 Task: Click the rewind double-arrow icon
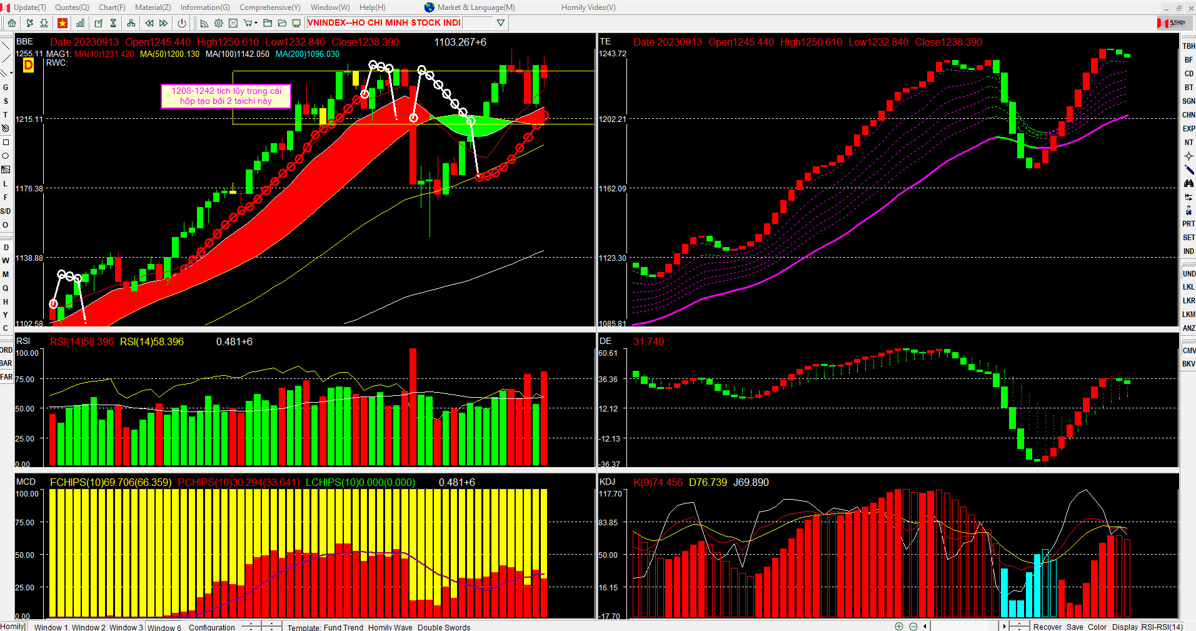tap(149, 23)
